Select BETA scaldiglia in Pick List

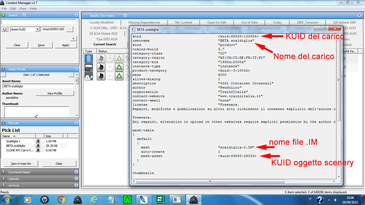coord(15,146)
